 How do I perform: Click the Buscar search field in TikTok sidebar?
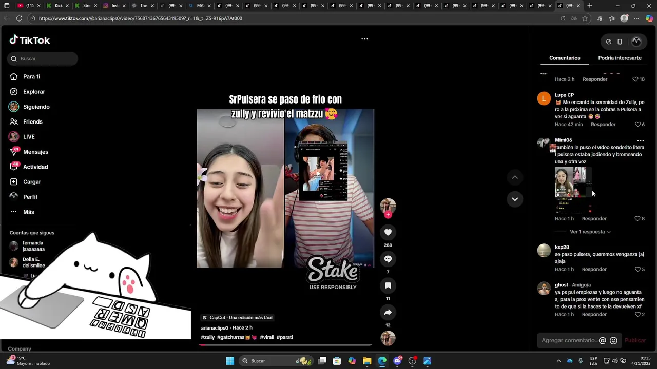(x=43, y=59)
